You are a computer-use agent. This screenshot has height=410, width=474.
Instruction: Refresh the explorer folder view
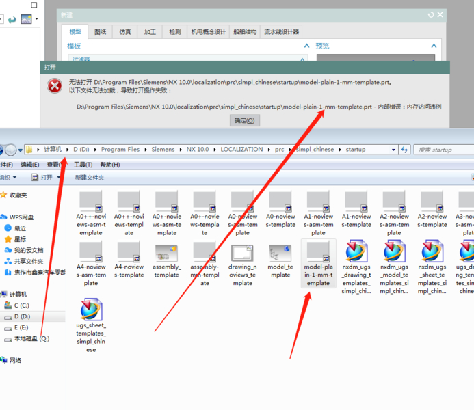pyautogui.click(x=404, y=150)
